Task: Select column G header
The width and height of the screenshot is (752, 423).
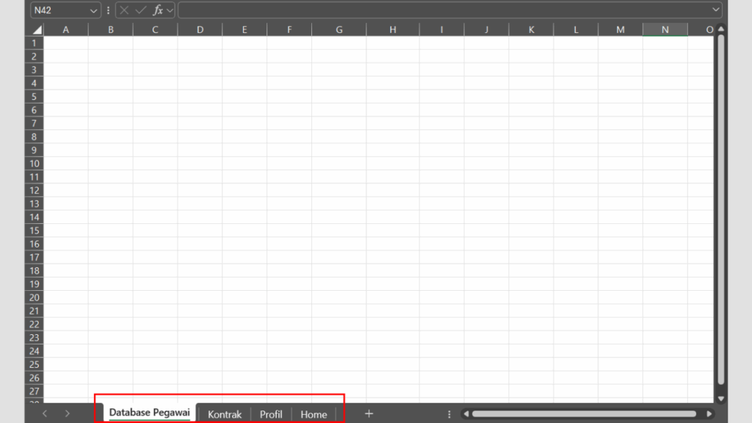Action: (x=339, y=29)
